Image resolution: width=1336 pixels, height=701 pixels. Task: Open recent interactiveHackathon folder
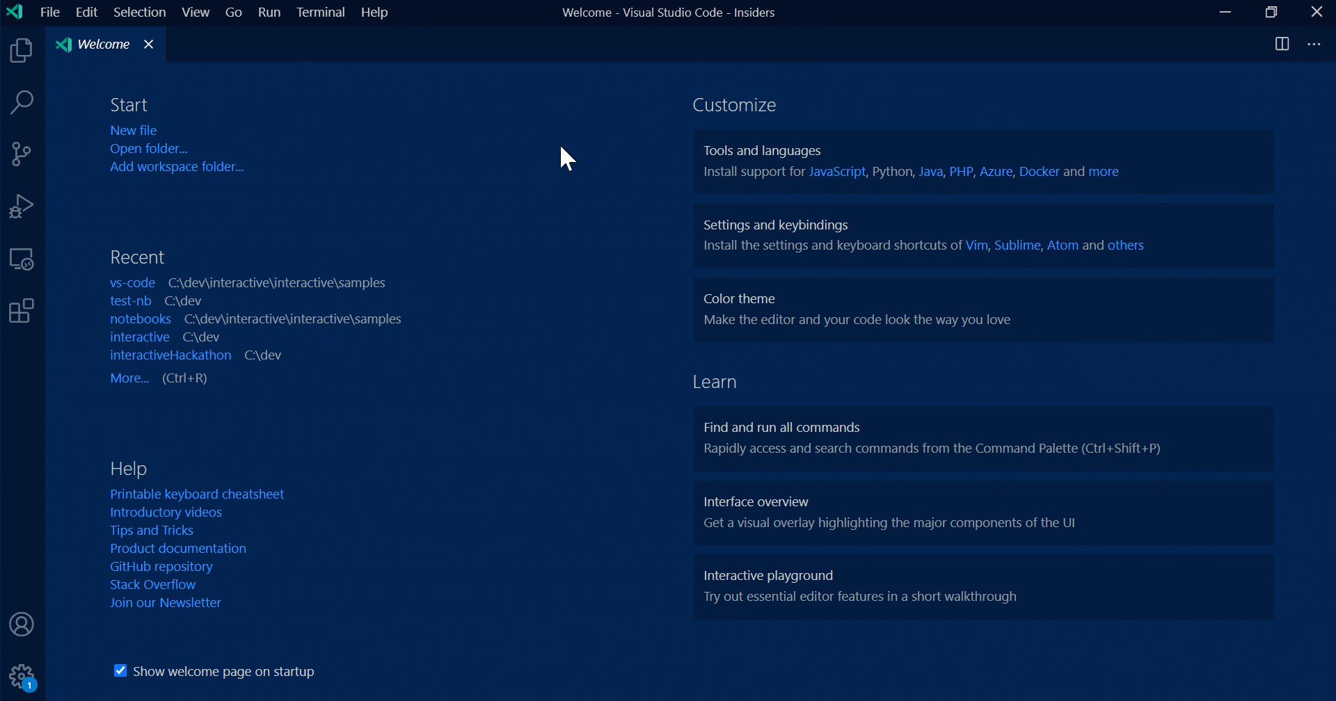[170, 355]
